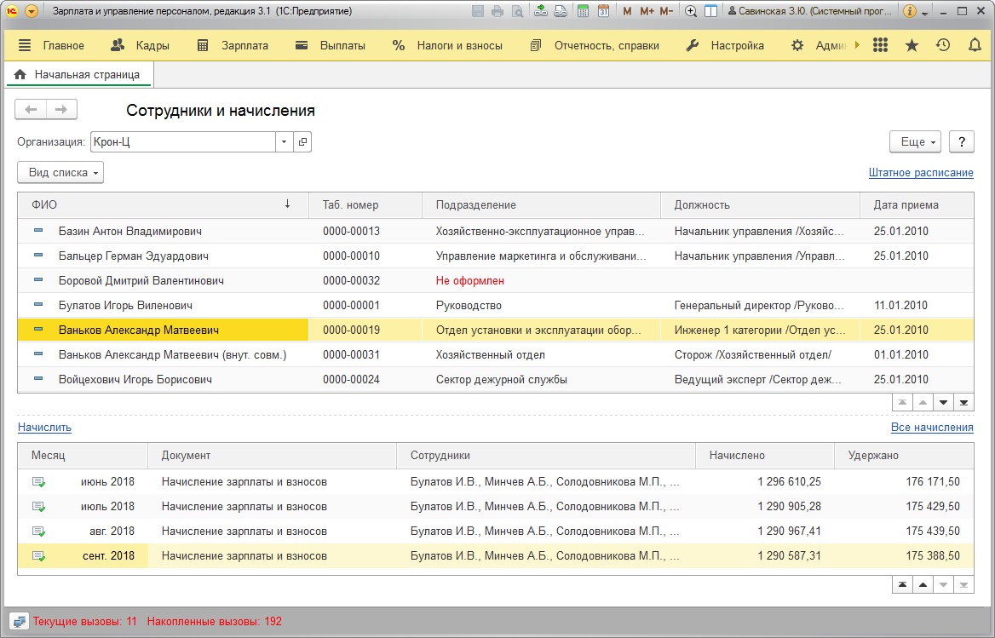Screen dimensions: 995x638
Task: Click document icon in июнь 2018 row
Action: click(38, 482)
